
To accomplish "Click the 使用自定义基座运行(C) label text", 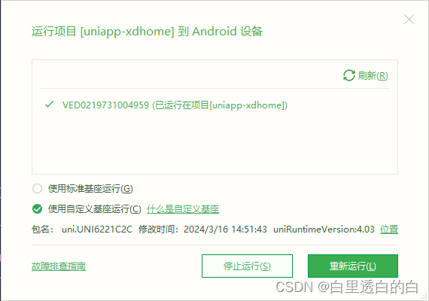I will click(x=95, y=209).
